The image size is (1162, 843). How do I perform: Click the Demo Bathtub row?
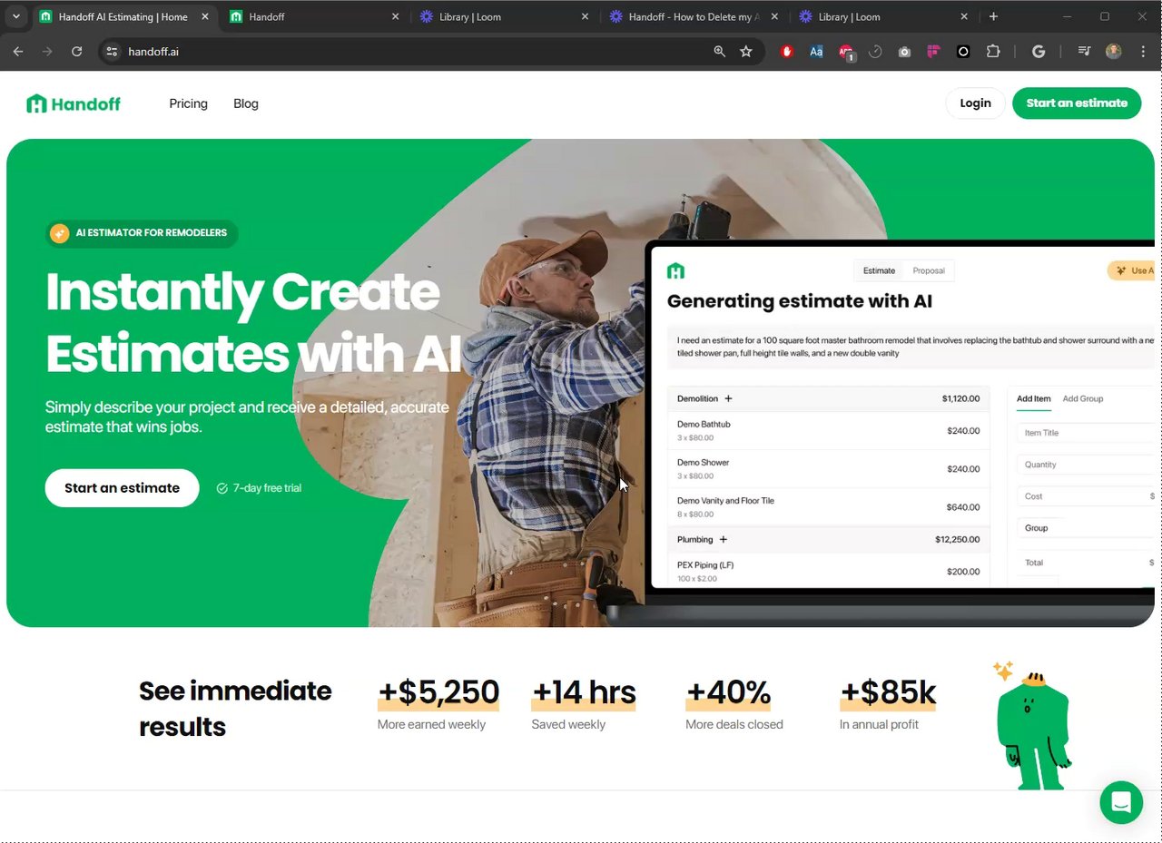point(828,430)
